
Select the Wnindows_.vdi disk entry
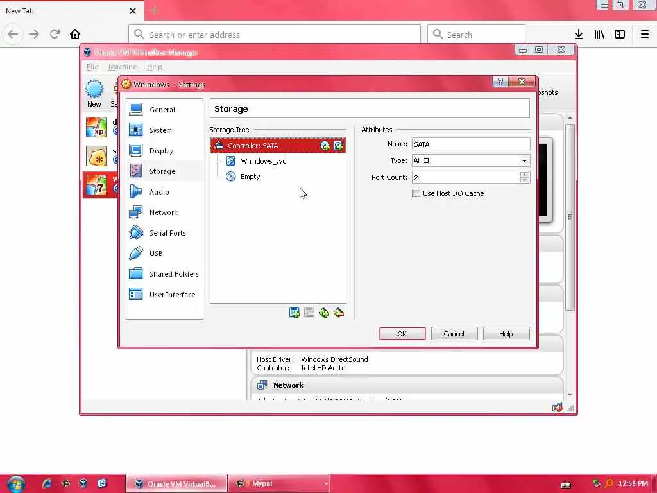[264, 161]
